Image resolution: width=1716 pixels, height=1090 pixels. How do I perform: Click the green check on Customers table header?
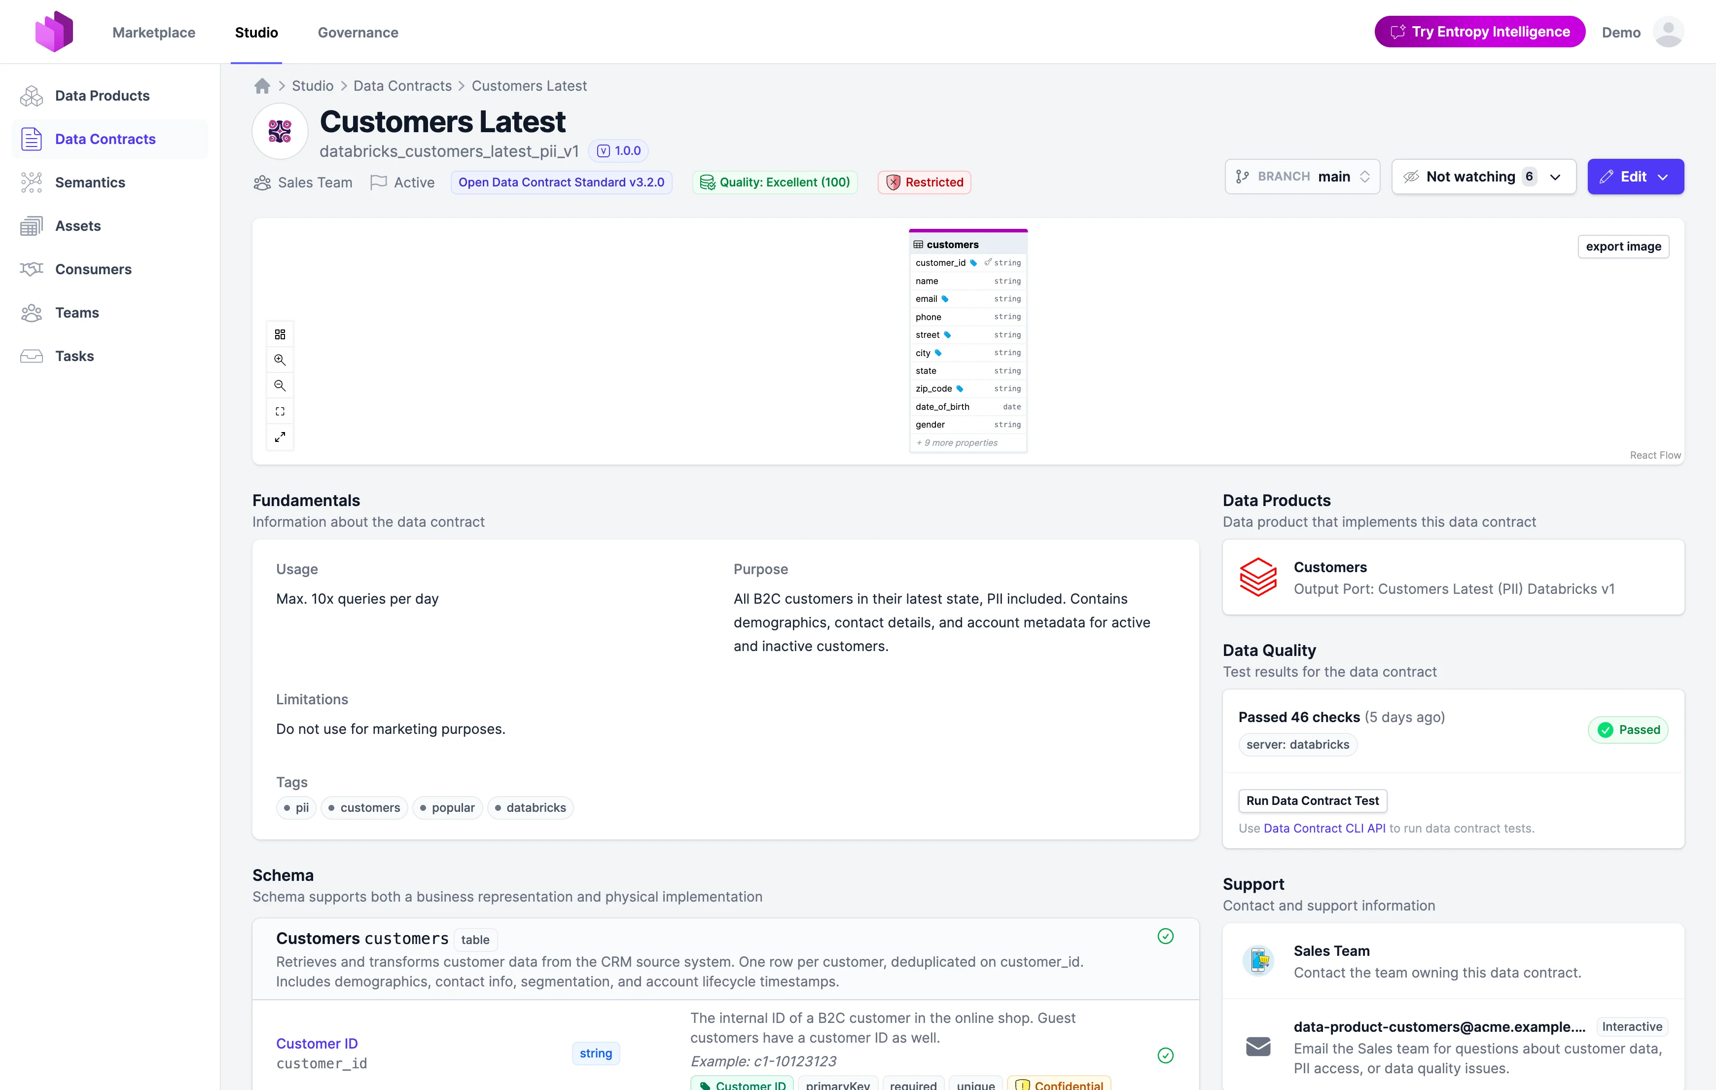click(1165, 936)
